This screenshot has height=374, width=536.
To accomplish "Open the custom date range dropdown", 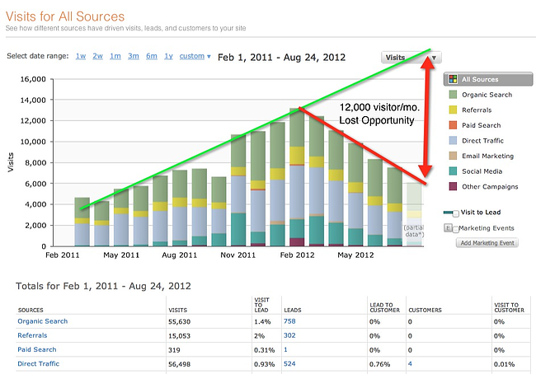I will [195, 56].
